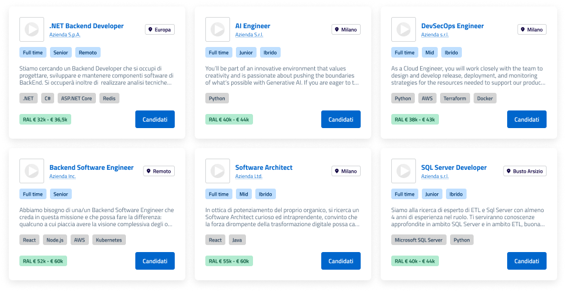Open Azienda Inc. company link
Screen dimensions: 566x292
[x=62, y=176]
